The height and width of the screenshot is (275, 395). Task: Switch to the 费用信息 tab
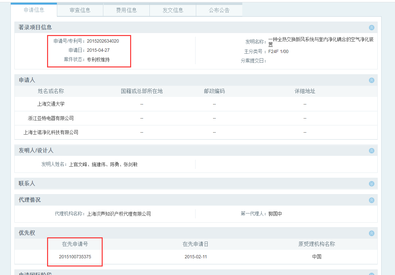(x=127, y=10)
